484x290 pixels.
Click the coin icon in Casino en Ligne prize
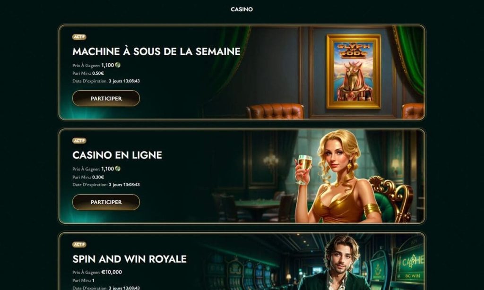(x=118, y=169)
